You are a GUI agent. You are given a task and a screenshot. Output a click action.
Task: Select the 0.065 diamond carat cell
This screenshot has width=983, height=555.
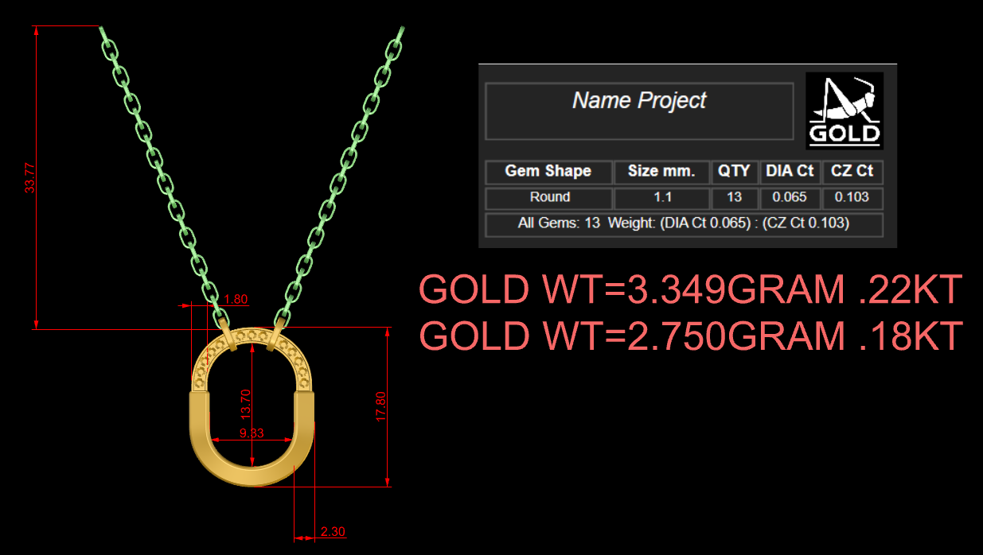[x=790, y=198]
